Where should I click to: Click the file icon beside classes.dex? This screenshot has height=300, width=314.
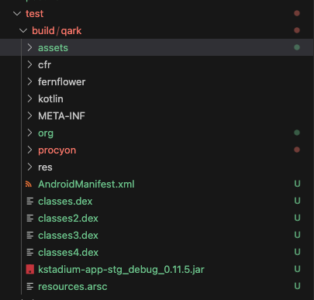point(30,202)
